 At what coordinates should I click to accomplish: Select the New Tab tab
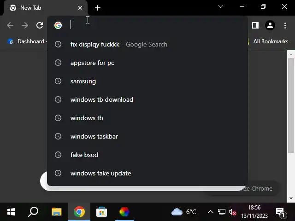pyautogui.click(x=45, y=8)
